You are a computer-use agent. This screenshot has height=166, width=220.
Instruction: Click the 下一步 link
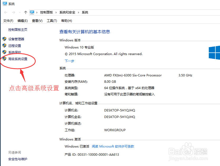[69, 61]
